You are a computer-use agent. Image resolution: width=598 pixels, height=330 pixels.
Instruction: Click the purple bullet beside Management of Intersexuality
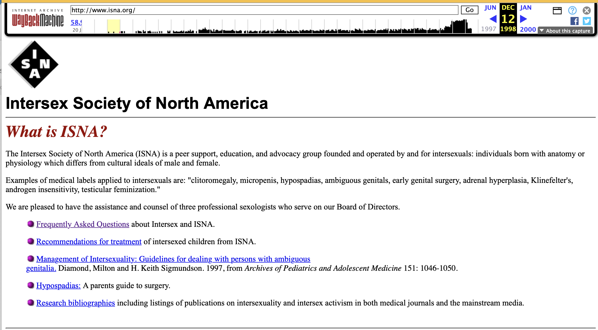31,259
